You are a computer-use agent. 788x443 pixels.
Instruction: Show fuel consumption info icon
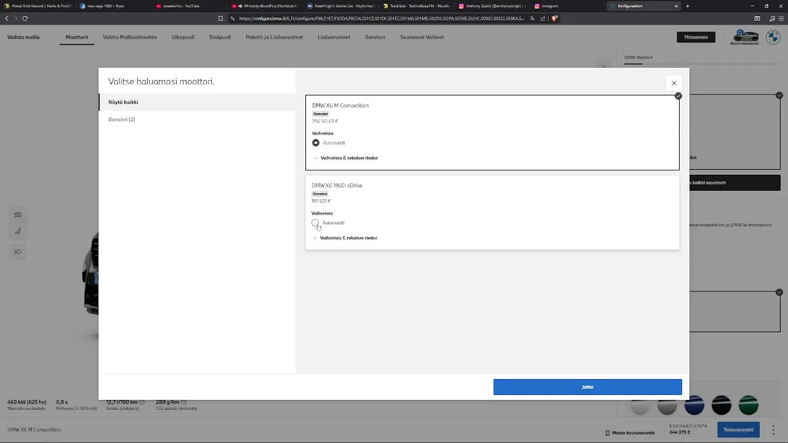pos(142,402)
